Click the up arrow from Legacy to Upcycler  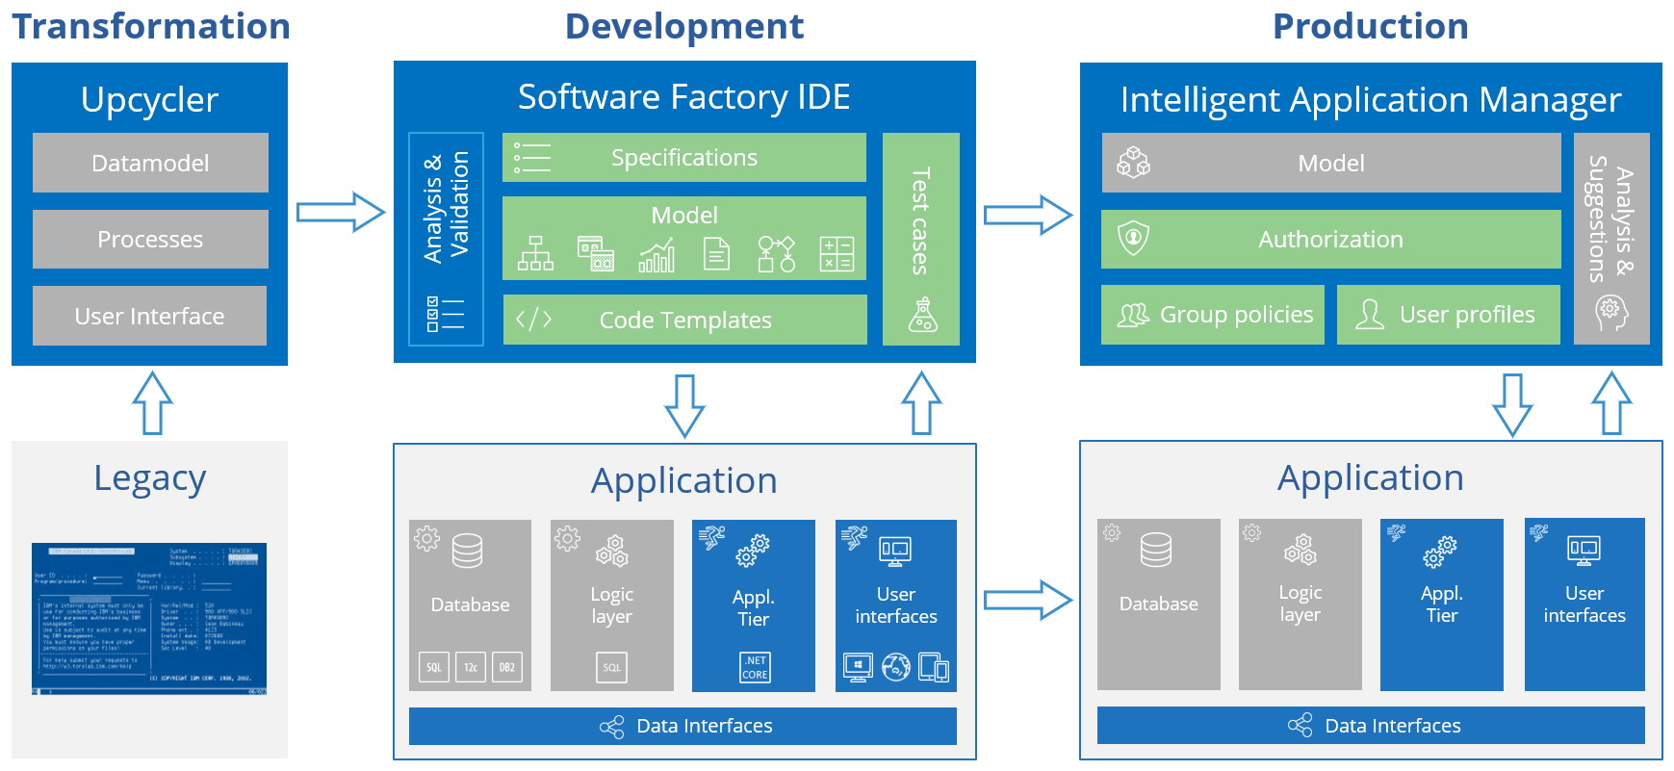point(152,403)
